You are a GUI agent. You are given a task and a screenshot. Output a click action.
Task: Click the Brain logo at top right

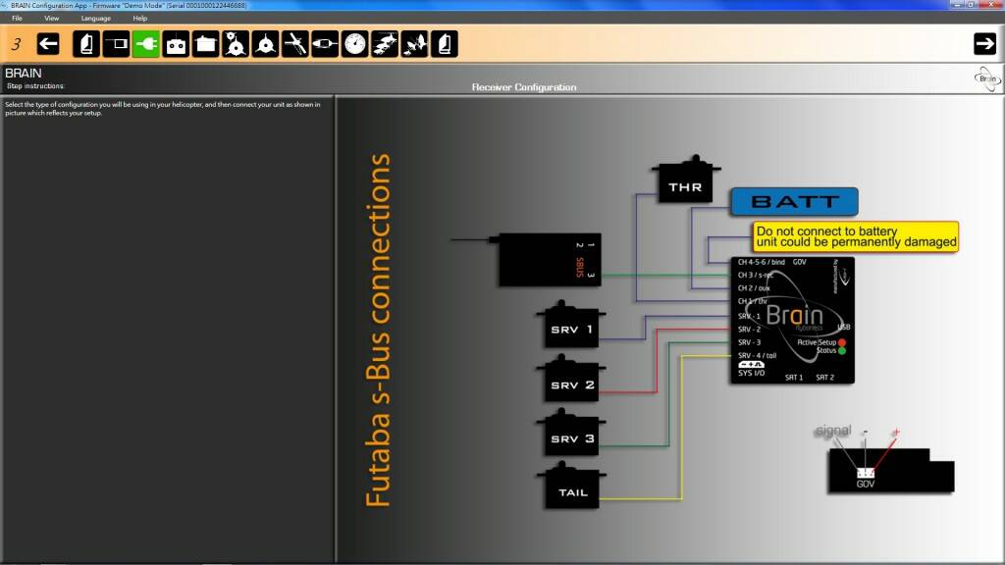987,78
